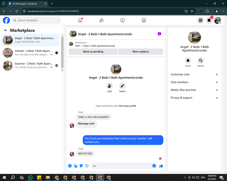Expand Privacy & support section
This screenshot has height=181, width=227.
(x=194, y=98)
